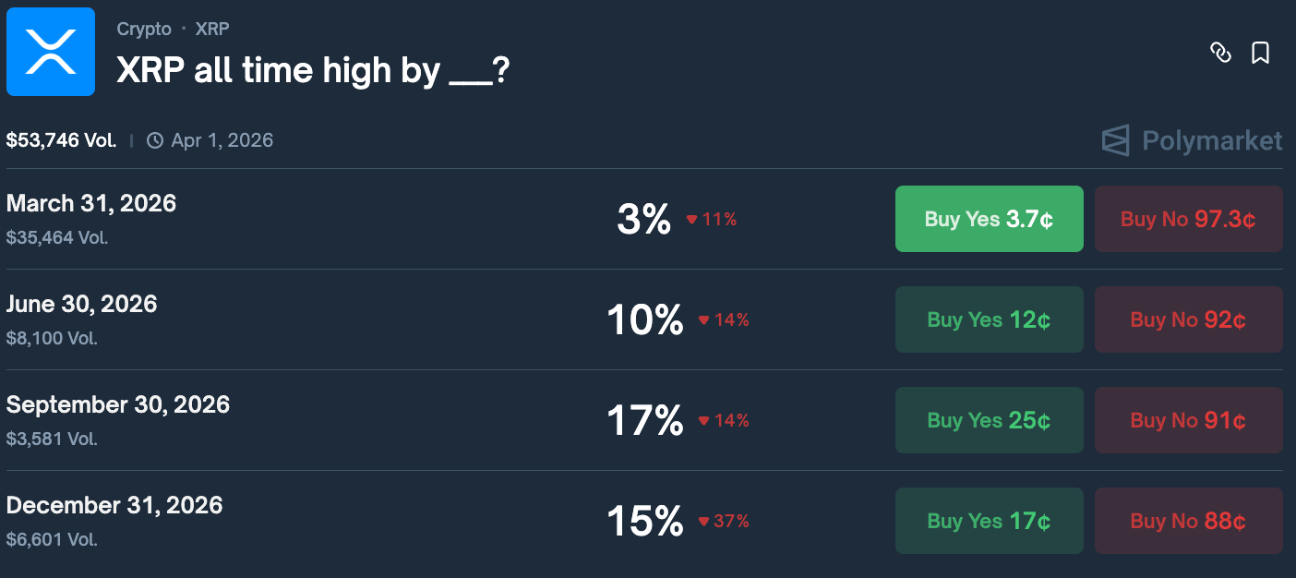Click the clock icon beside Apr 1, 2026
Image resolution: width=1296 pixels, height=578 pixels.
point(155,140)
